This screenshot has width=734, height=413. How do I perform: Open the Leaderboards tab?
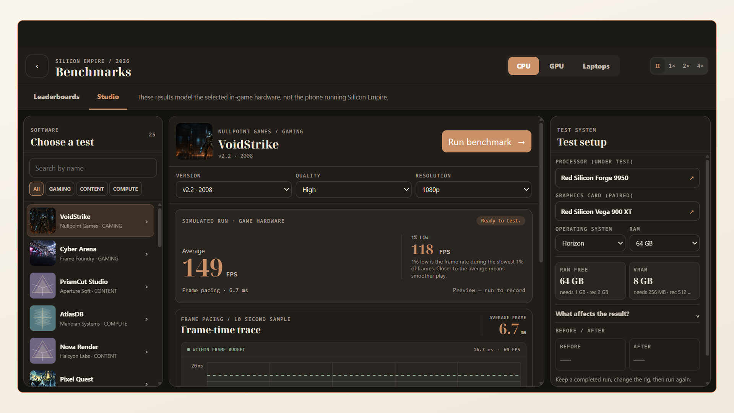click(x=57, y=97)
